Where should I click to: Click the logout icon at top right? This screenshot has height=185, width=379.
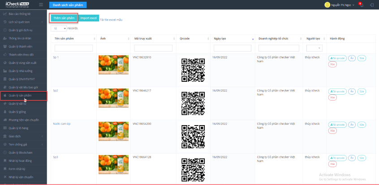pos(372,5)
